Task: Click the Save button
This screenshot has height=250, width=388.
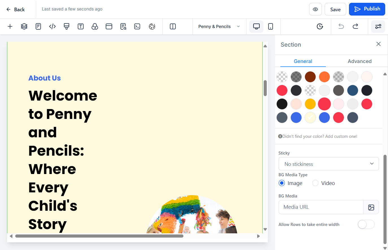Action: click(335, 9)
